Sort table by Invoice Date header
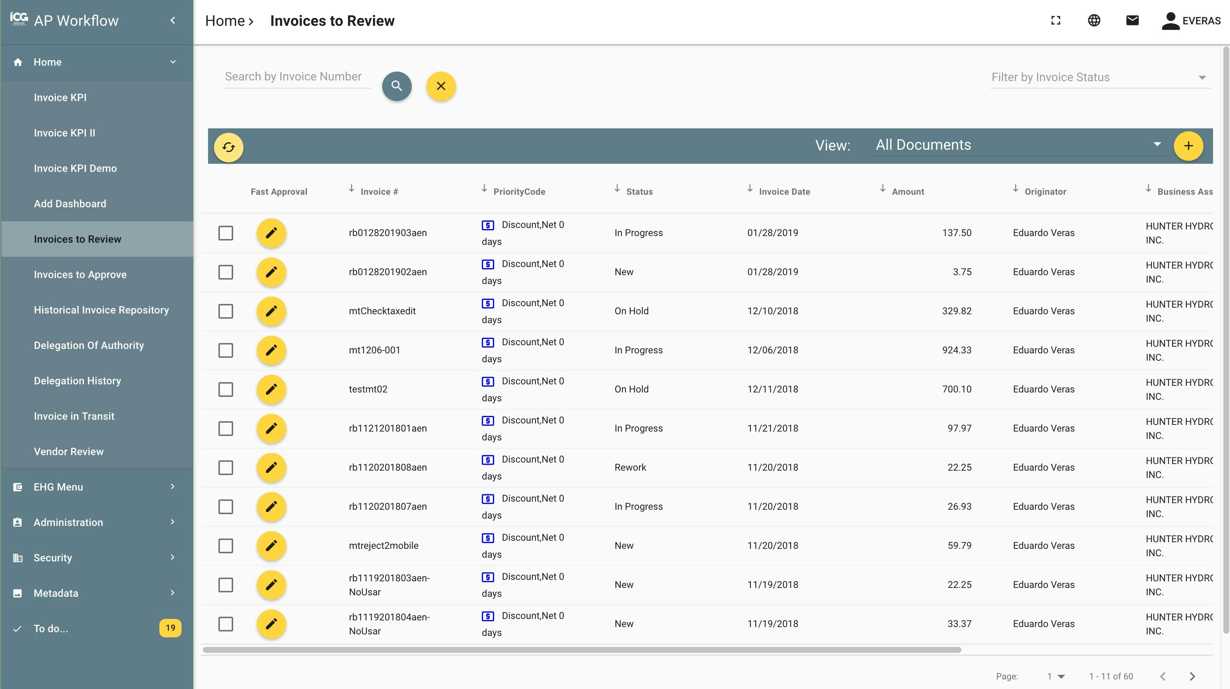The width and height of the screenshot is (1230, 689). [x=784, y=191]
